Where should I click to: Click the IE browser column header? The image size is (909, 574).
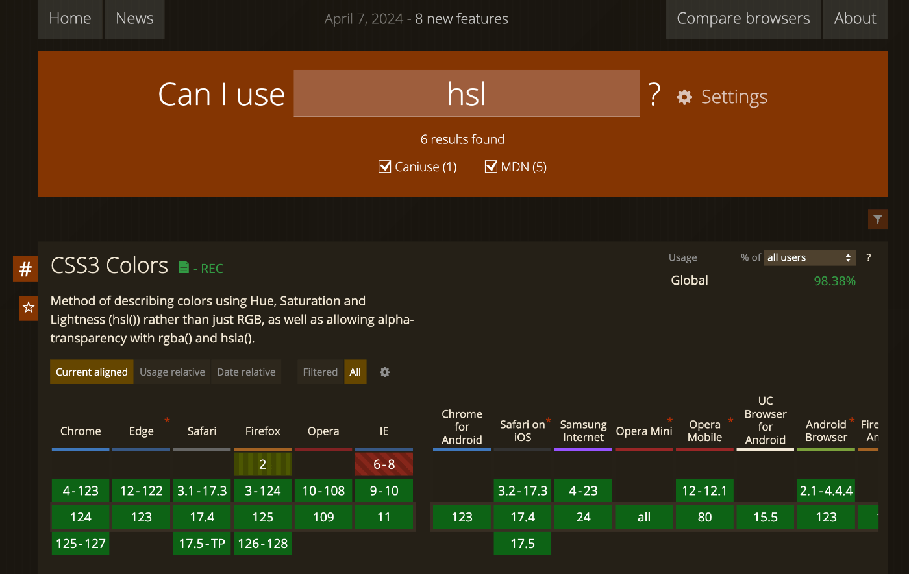[x=384, y=431]
